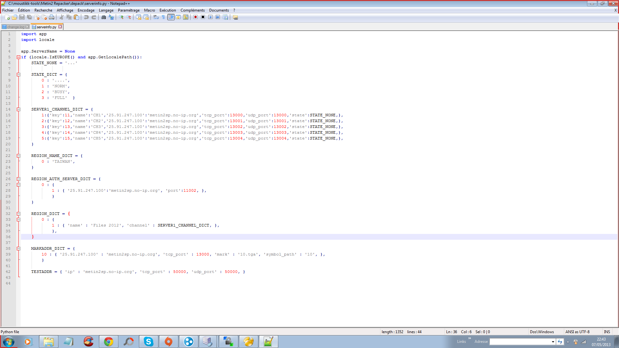Toggle the indent guide button
This screenshot has height=348, width=619.
pos(171,17)
